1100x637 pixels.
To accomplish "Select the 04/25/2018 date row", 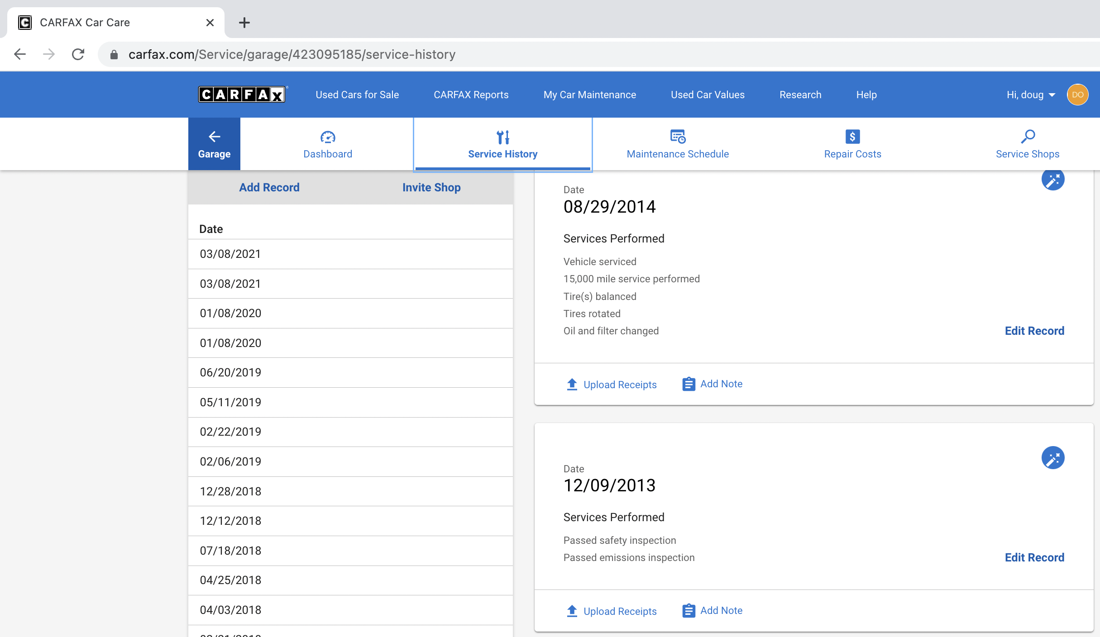I will point(350,580).
